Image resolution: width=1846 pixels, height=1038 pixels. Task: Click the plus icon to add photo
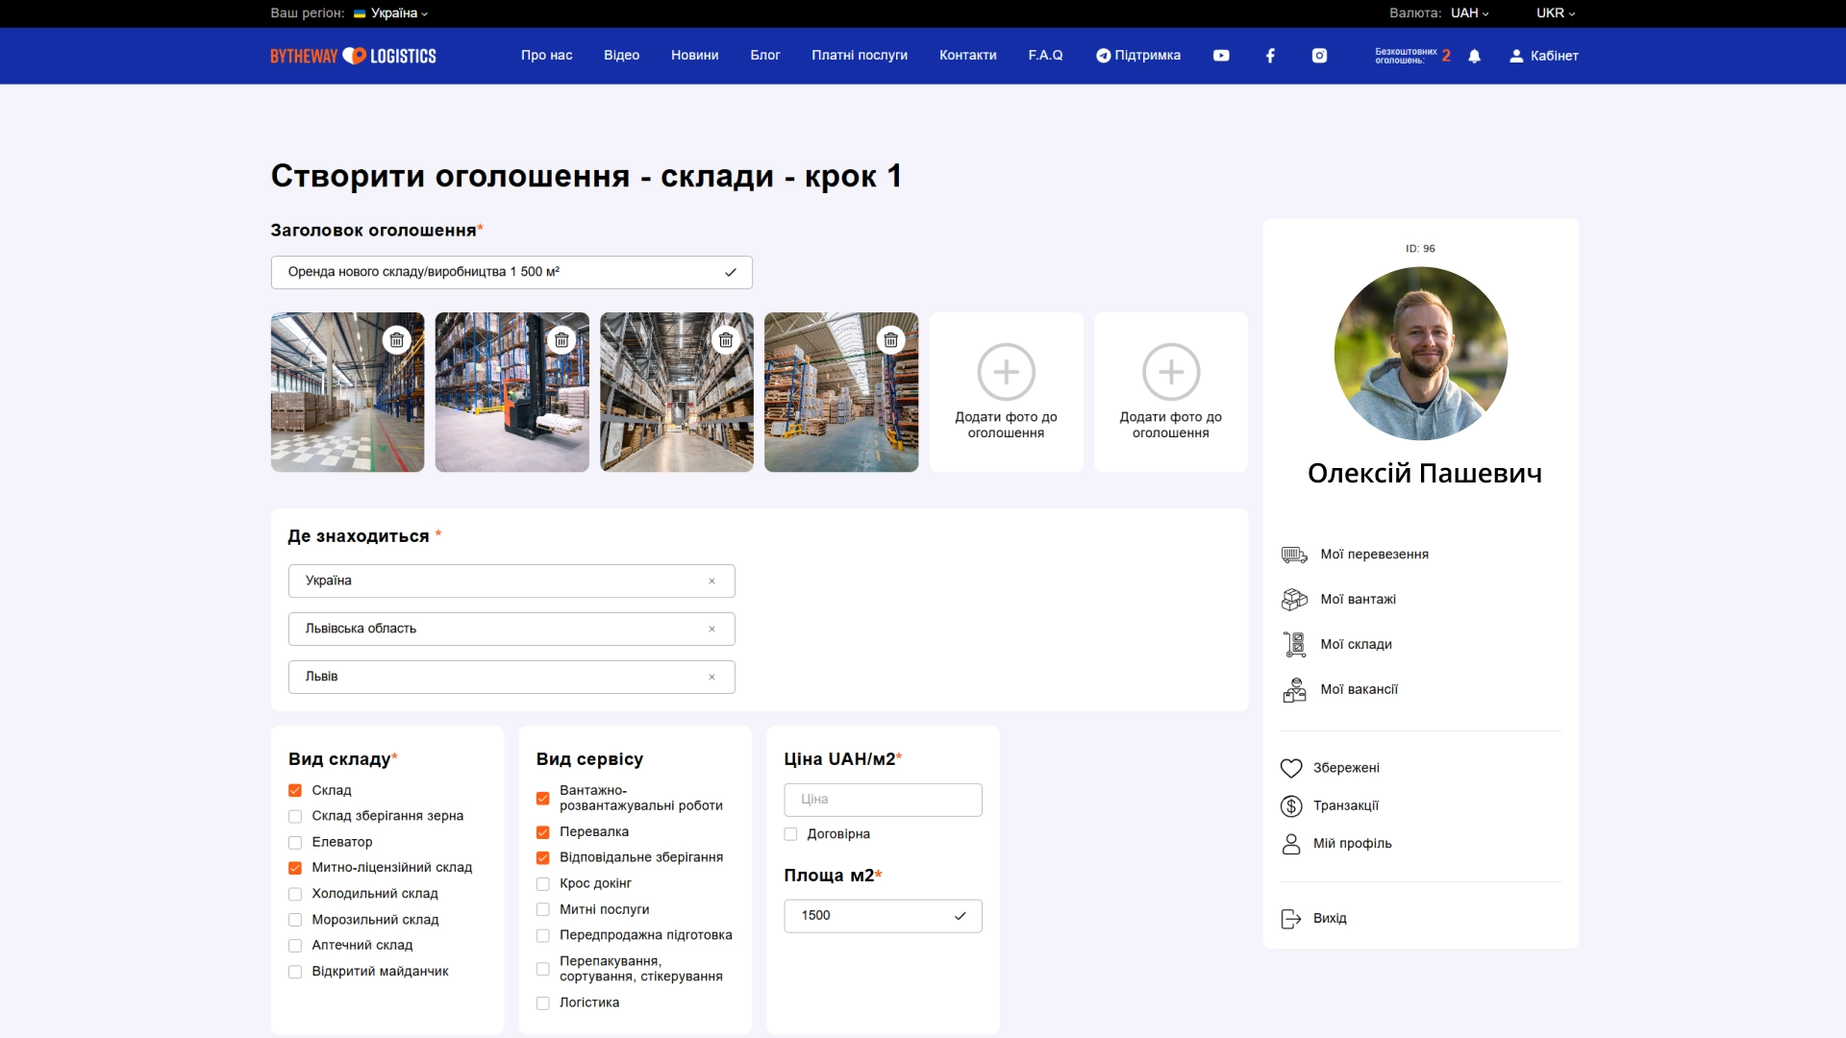click(x=1006, y=372)
